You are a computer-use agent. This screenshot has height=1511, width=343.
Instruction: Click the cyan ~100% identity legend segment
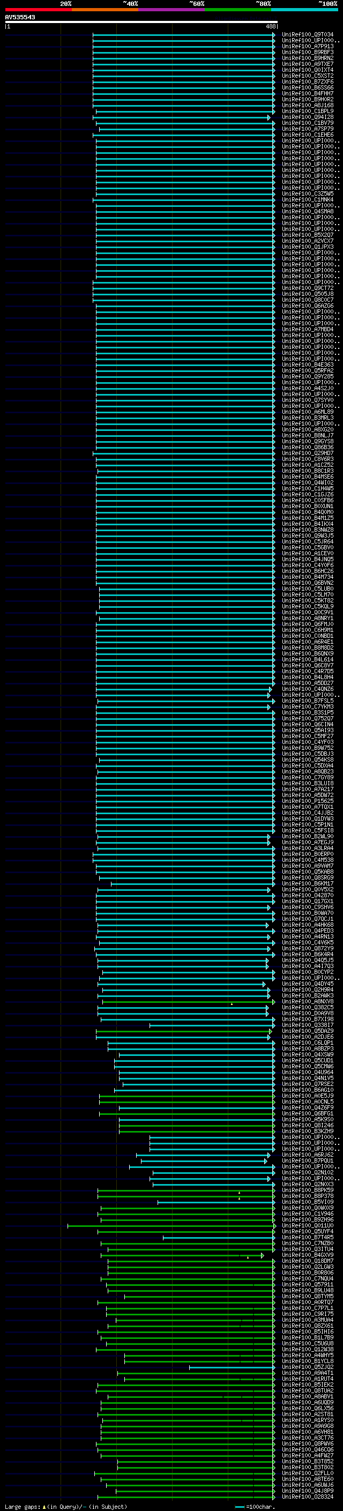[x=304, y=10]
